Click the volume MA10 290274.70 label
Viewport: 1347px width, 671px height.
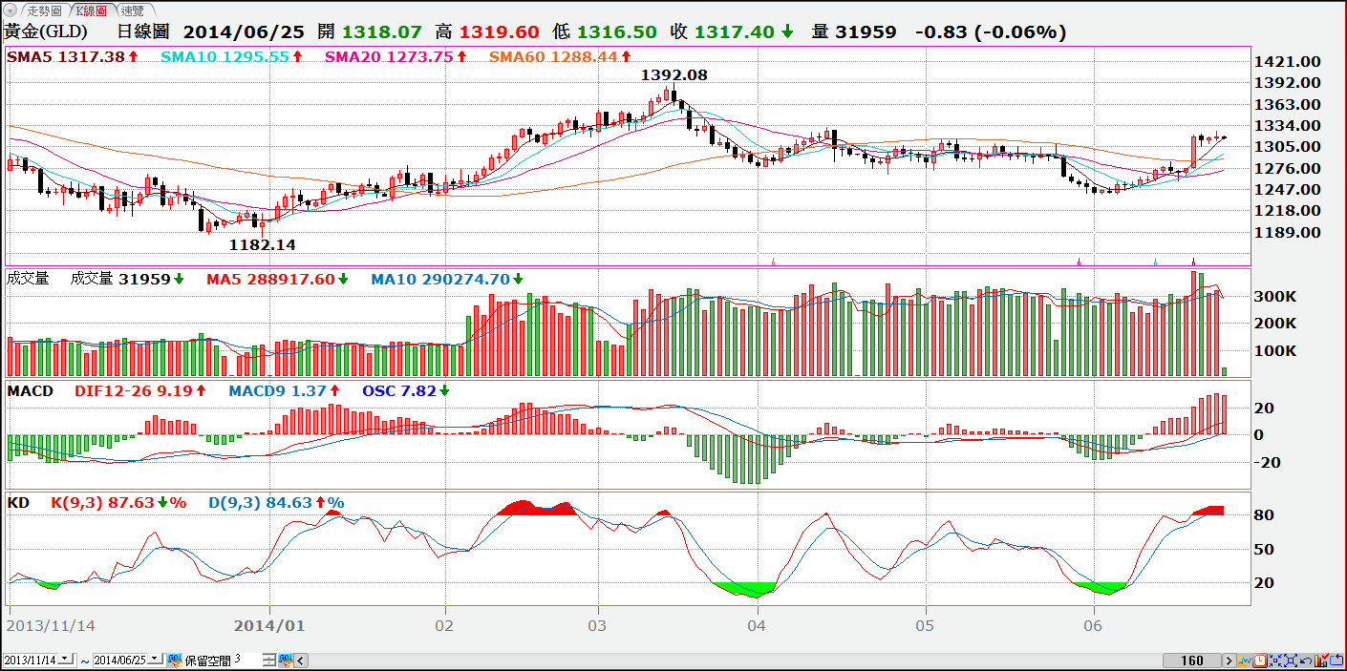447,280
